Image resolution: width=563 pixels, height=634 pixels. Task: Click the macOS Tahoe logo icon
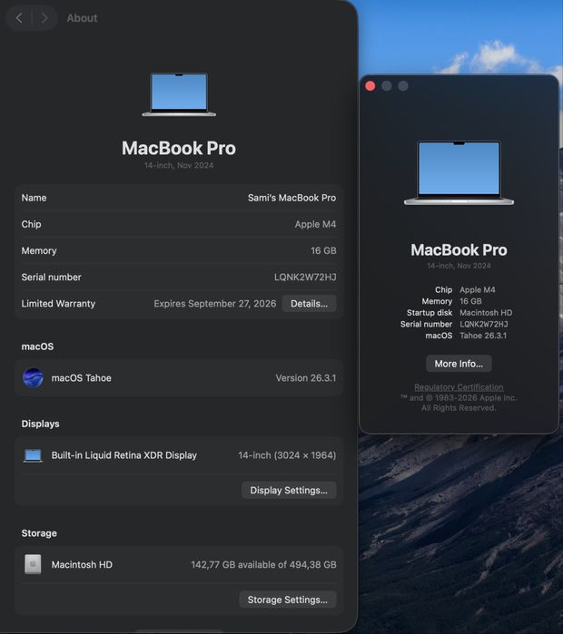coord(33,378)
